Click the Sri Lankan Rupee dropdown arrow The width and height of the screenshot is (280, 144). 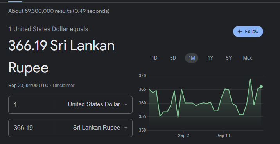coord(126,128)
